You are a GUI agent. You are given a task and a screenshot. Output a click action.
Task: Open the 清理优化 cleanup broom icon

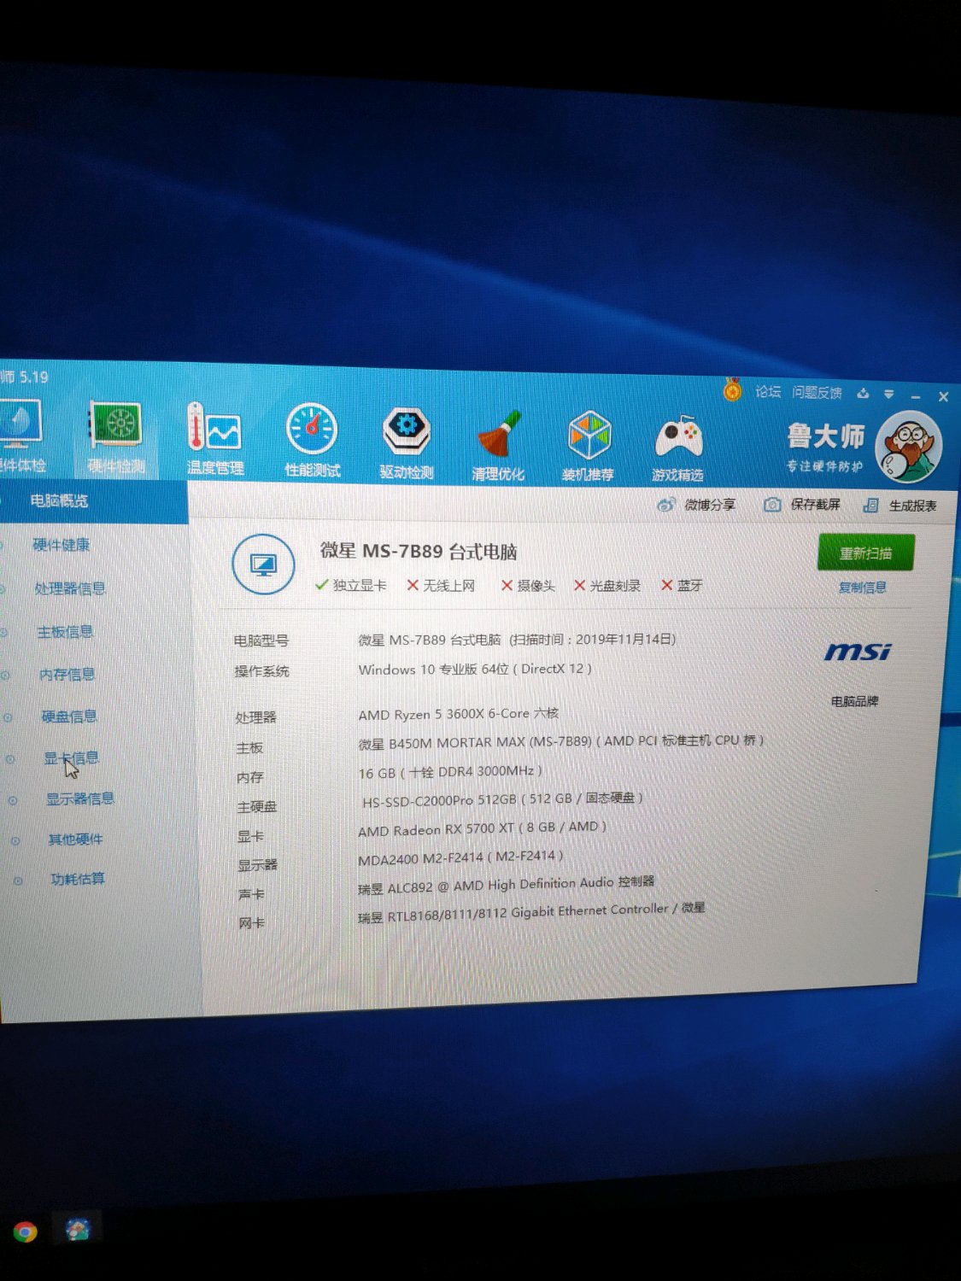point(498,445)
